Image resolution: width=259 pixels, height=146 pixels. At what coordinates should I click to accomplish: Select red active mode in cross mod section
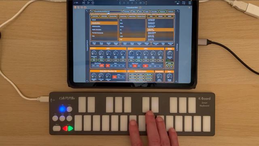click(x=115, y=77)
